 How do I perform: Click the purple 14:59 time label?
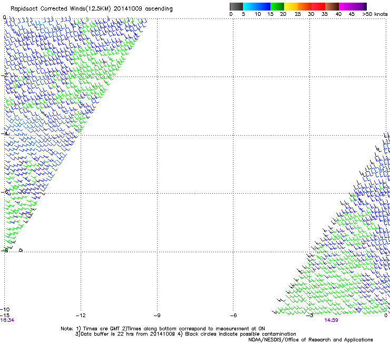[331, 320]
